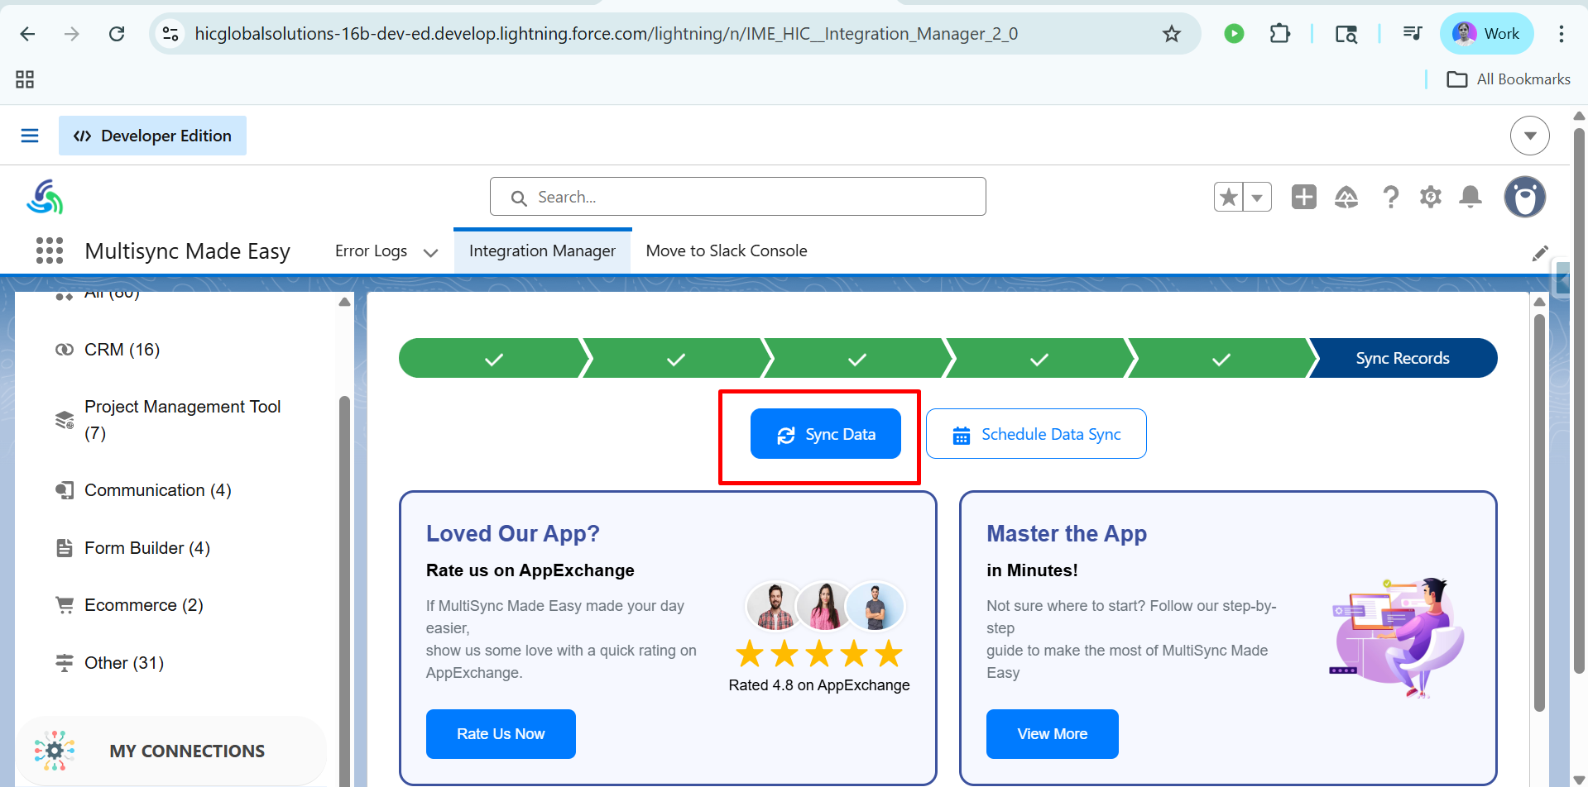Click Schedule Data Sync button
The image size is (1588, 787).
(1036, 434)
